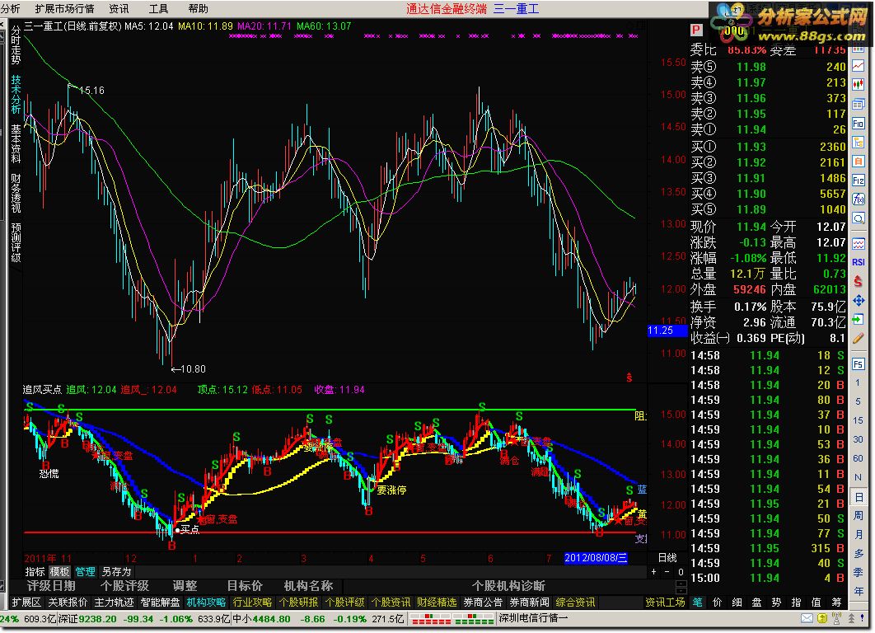Select the candlestick chart icon
The width and height of the screenshot is (875, 633).
tap(859, 85)
